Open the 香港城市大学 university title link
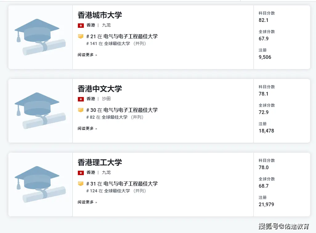 100,15
